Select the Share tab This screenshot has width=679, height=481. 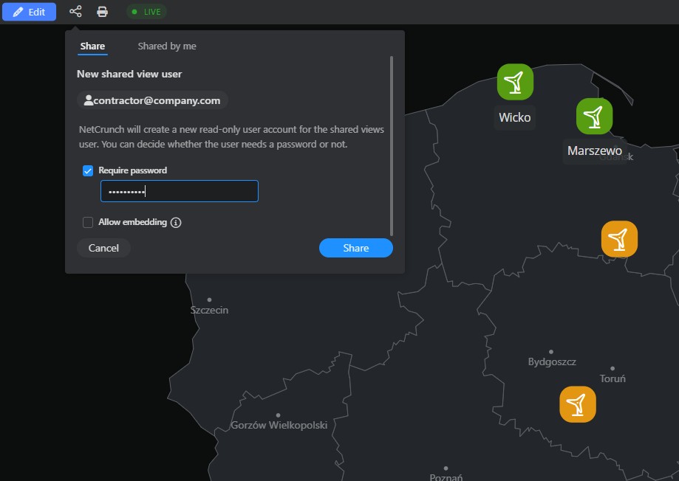[x=92, y=46]
